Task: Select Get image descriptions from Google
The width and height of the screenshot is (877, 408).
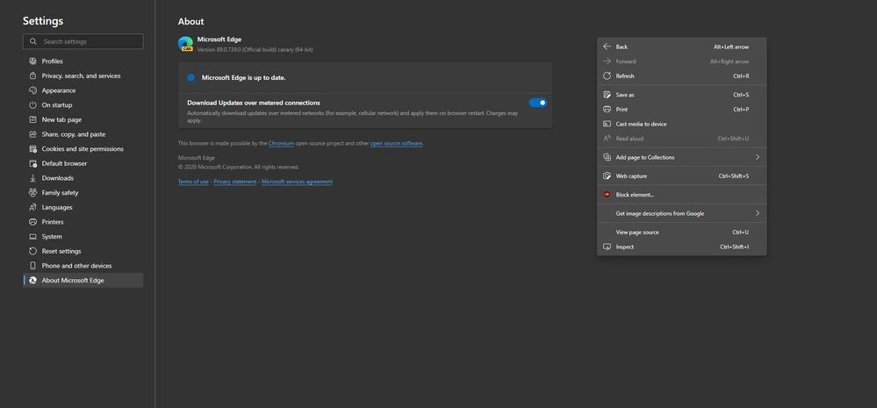Action: (682, 213)
